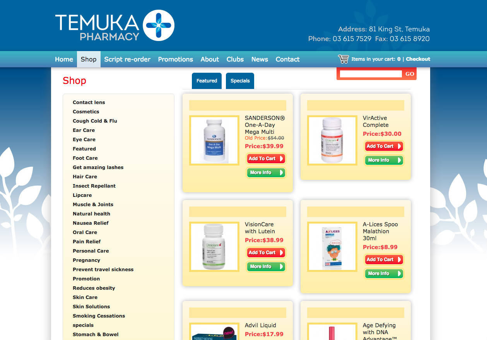Navigate to Promotions
Screen dimensions: 487x340
176,59
